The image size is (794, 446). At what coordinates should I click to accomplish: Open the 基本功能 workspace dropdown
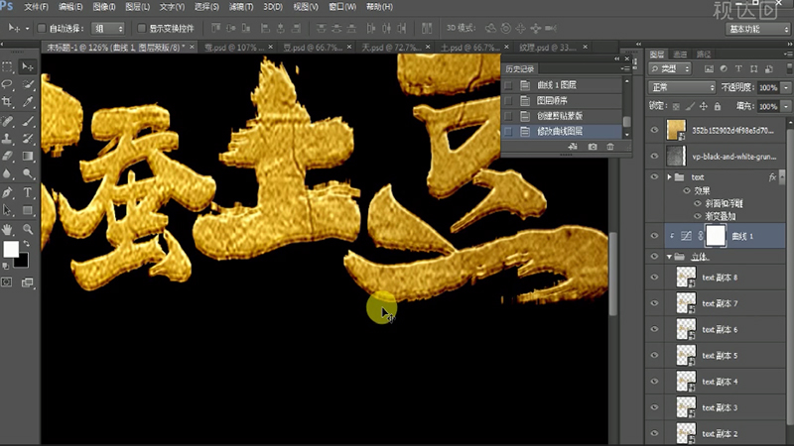757,29
